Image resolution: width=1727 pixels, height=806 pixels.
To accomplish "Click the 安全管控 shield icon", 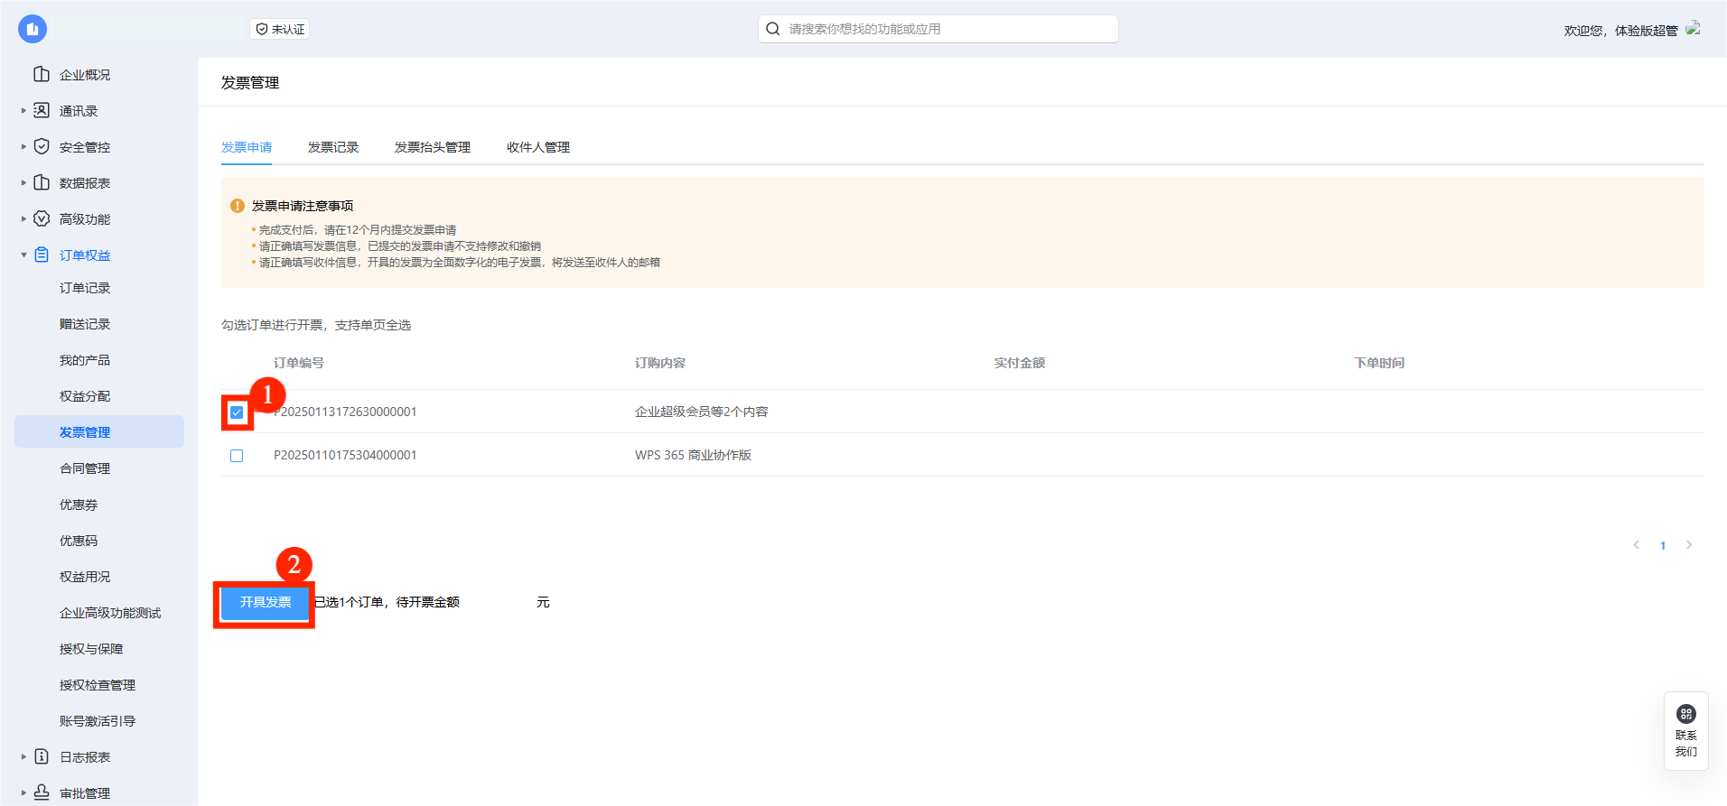I will (x=42, y=146).
